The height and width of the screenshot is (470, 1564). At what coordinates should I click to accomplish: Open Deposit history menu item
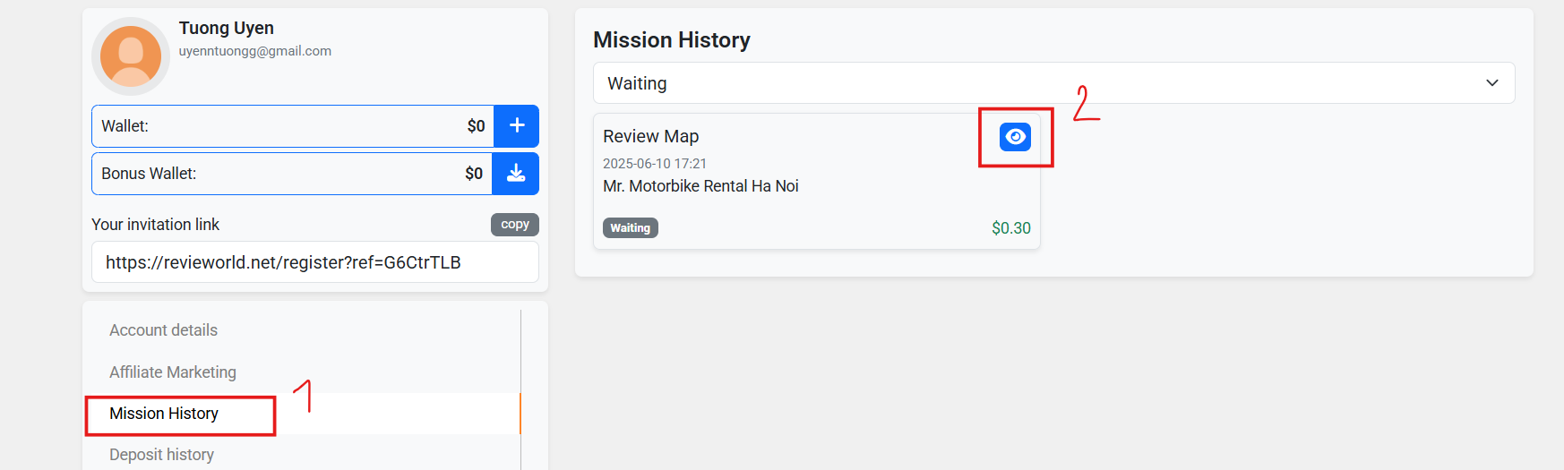(x=162, y=455)
